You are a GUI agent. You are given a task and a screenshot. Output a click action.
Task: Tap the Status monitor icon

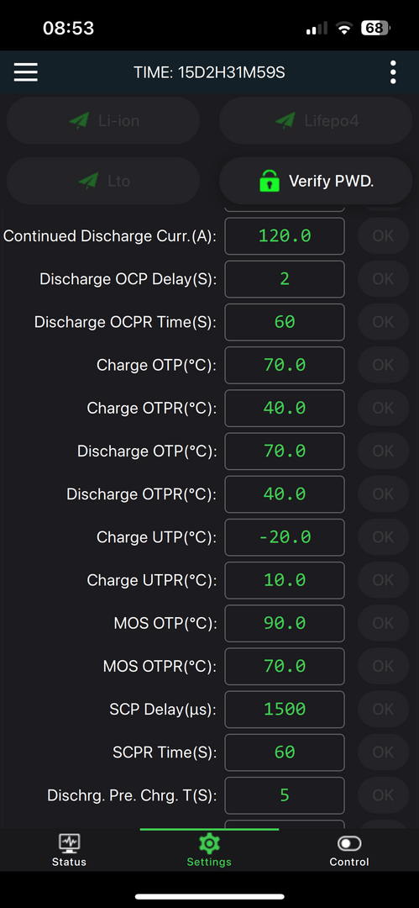[x=70, y=843]
